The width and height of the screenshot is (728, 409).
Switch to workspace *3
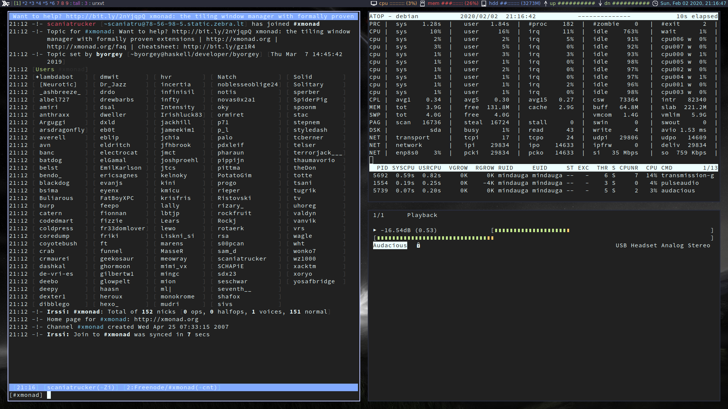32,3
